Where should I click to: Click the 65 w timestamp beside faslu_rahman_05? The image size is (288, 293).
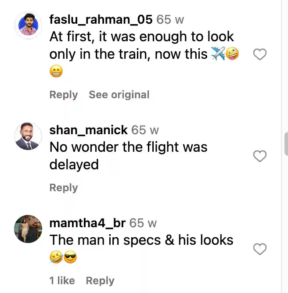click(170, 20)
